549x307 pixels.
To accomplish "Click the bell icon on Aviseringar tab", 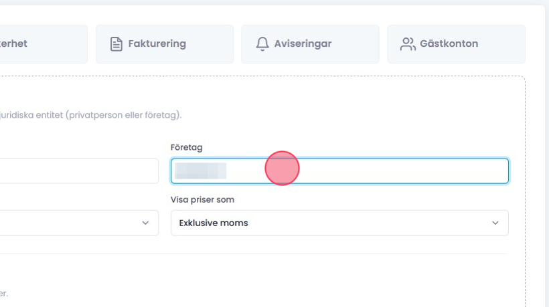I will tap(262, 44).
